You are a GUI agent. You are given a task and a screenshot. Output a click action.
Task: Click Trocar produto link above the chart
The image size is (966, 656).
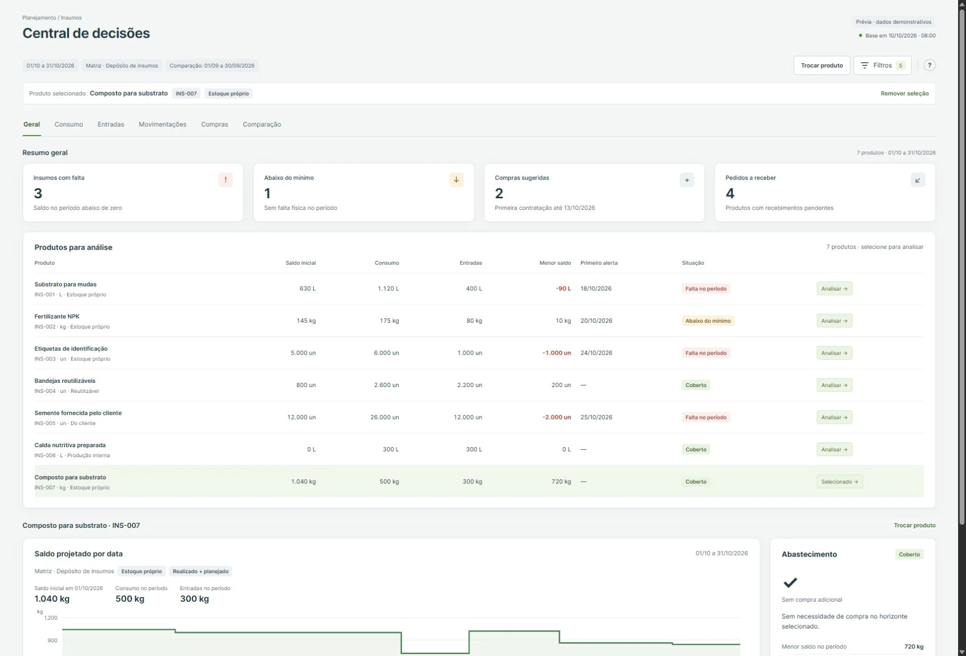pyautogui.click(x=914, y=525)
